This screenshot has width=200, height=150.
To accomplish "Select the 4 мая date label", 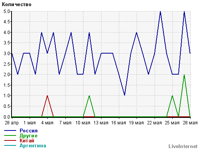I will (47, 123).
